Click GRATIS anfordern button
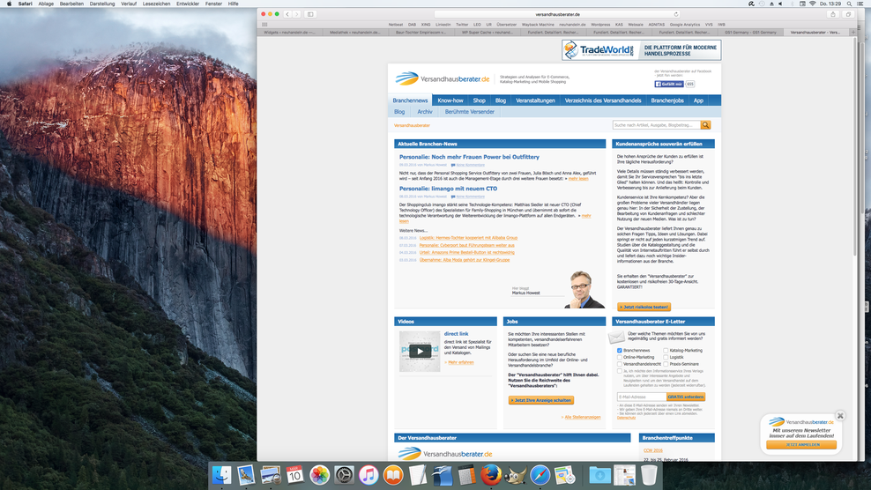Image resolution: width=871 pixels, height=490 pixels. [686, 397]
